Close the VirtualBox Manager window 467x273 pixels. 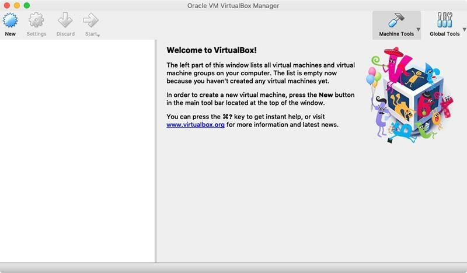coord(6,5)
